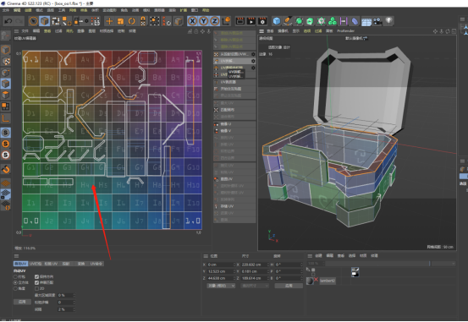
Task: Click the Undo arrow in the top toolbar
Action: point(8,21)
